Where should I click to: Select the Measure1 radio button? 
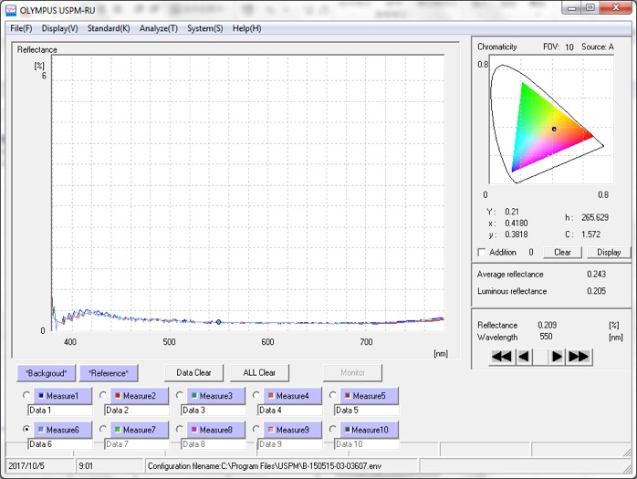(x=26, y=396)
